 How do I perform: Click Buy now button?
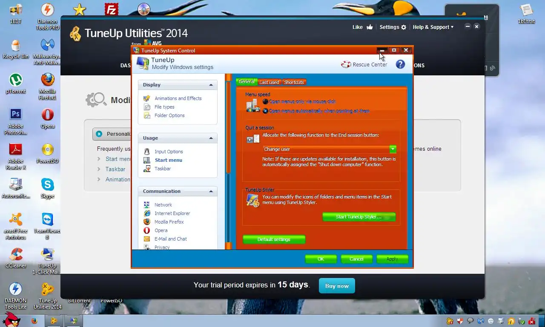pyautogui.click(x=337, y=286)
